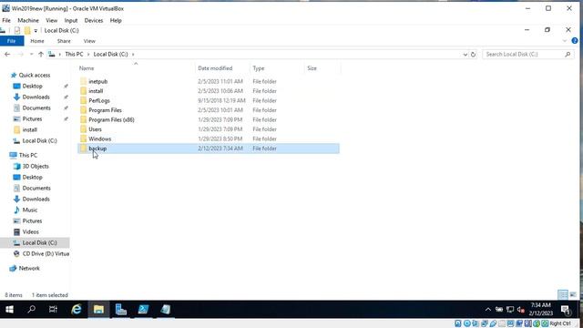The height and width of the screenshot is (328, 583).
Task: Click the taskbar Search magnifier
Action: (32, 310)
